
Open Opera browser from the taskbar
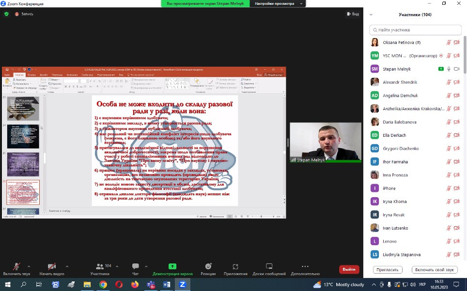(119, 285)
